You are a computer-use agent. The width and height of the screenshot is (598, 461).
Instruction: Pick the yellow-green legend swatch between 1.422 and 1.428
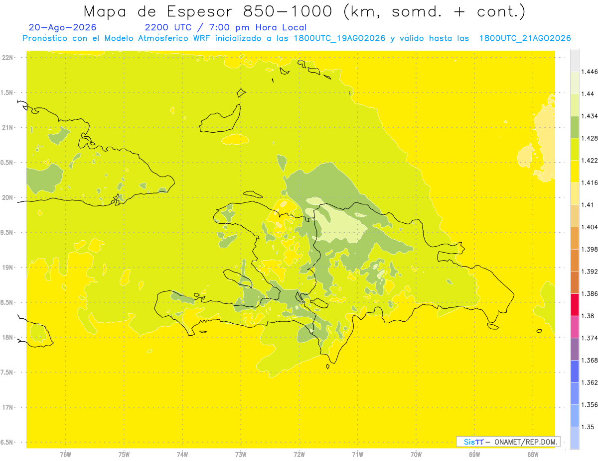575,149
